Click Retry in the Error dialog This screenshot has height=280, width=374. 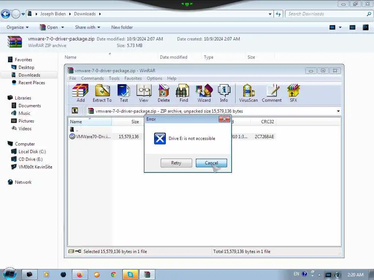click(176, 163)
